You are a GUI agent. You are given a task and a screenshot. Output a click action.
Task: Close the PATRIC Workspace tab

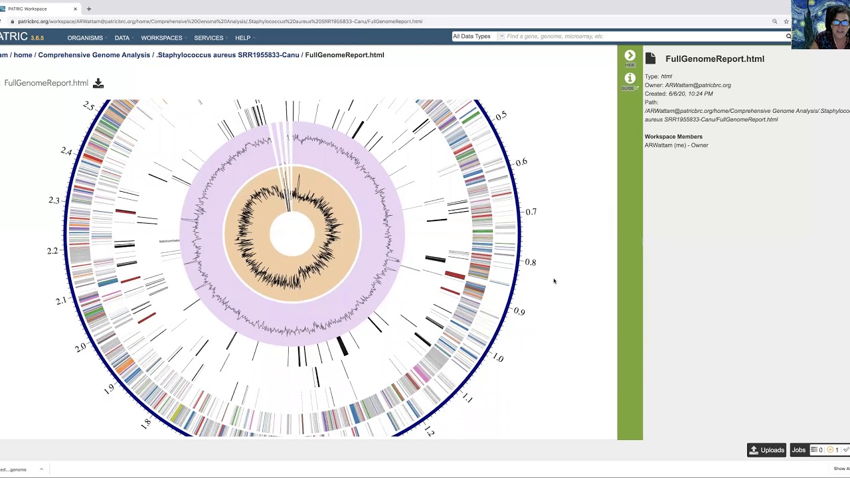(x=75, y=9)
